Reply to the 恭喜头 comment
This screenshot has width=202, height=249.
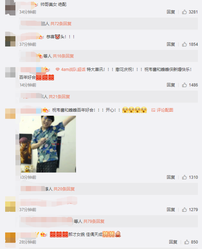click(171, 44)
